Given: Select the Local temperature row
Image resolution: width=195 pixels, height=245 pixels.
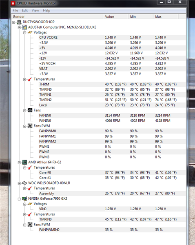Looking at the screenshot, I should (112, 105).
